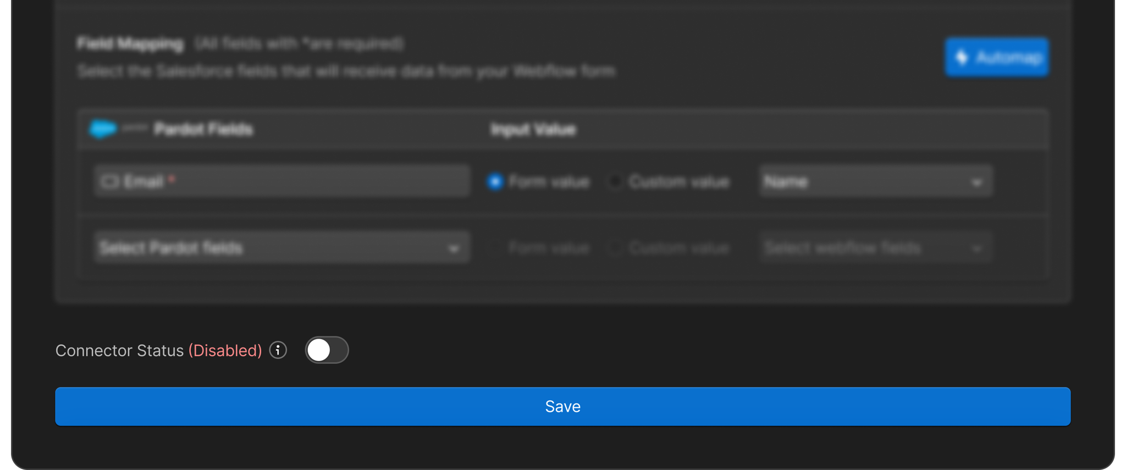Click the Email required field box

coord(281,181)
